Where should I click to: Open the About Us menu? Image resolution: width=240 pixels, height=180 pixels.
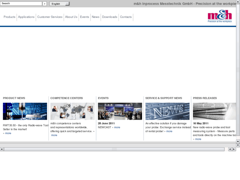pos(71,17)
